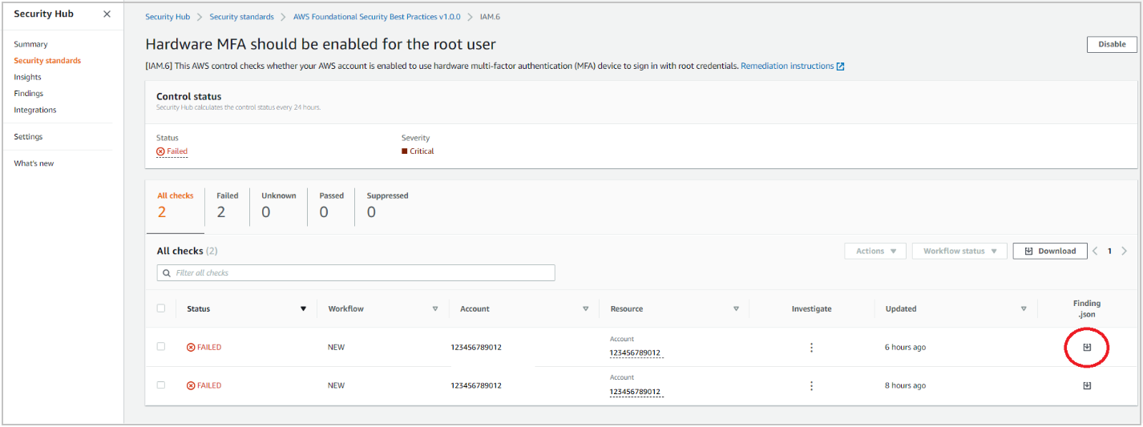Open Insights in sidebar
1143x427 pixels.
pos(27,77)
